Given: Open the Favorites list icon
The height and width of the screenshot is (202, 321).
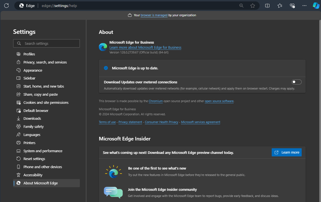Looking at the screenshot, I should click(280, 6).
